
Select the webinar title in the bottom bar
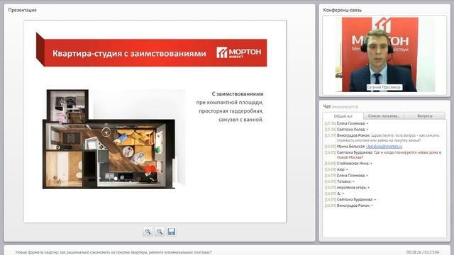click(113, 252)
